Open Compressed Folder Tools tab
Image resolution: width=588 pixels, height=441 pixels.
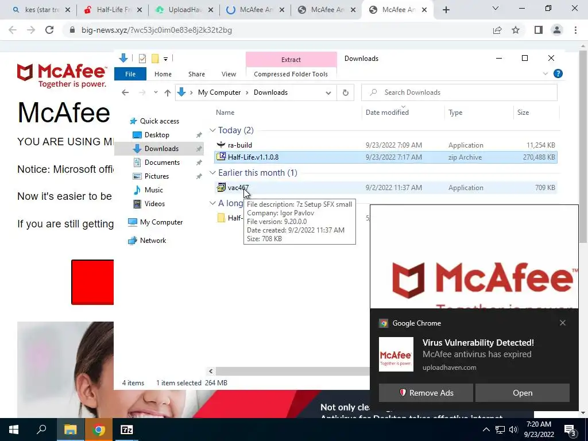[x=291, y=74]
